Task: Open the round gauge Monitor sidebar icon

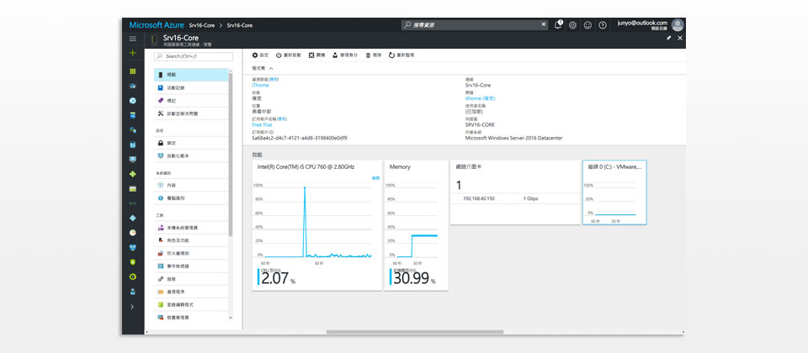Action: [x=133, y=233]
